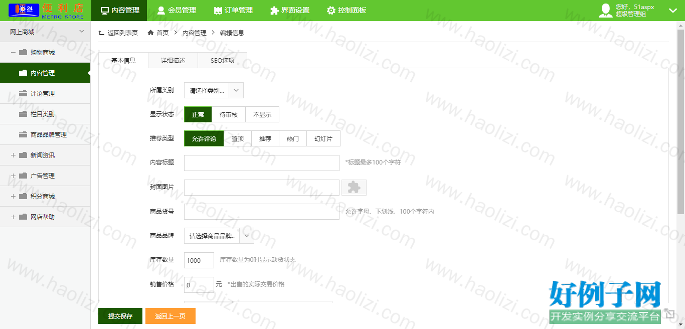Open the 会员管理 top navigation menu
The image size is (685, 329).
tap(177, 11)
